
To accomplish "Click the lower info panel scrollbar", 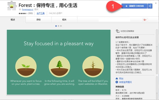I will [157, 88].
